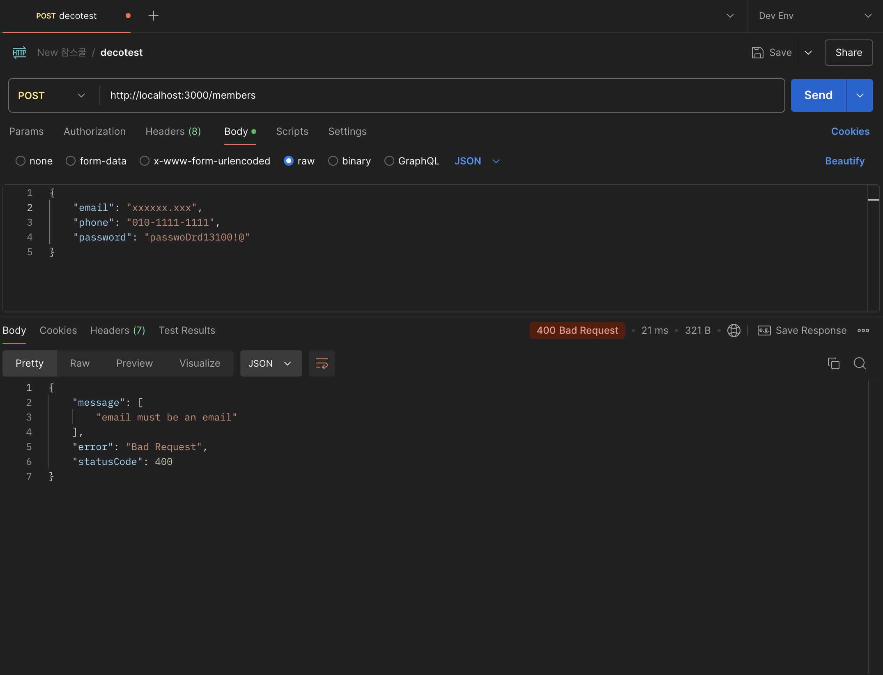Toggle word wrap icon in response toolbar
Image resolution: width=883 pixels, height=675 pixels.
click(322, 363)
